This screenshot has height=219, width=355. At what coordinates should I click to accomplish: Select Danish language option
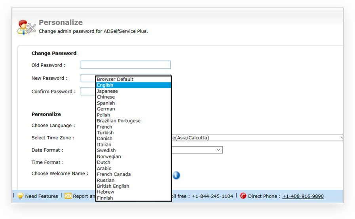[x=133, y=139]
